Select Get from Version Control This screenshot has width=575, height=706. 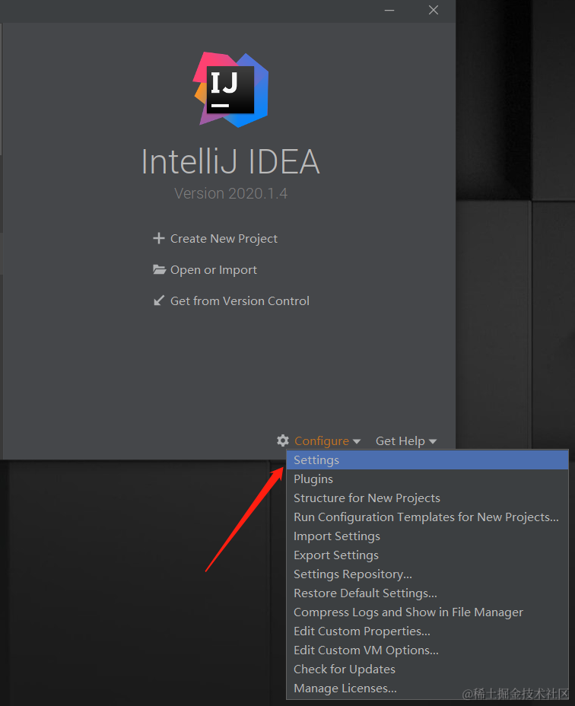coord(240,301)
